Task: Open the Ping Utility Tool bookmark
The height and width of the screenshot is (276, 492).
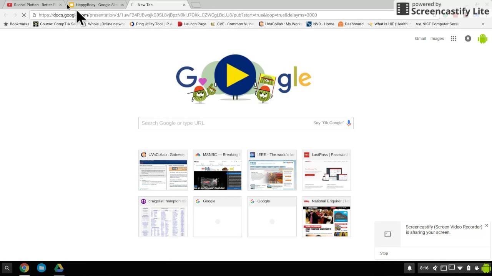Action: pos(151,24)
